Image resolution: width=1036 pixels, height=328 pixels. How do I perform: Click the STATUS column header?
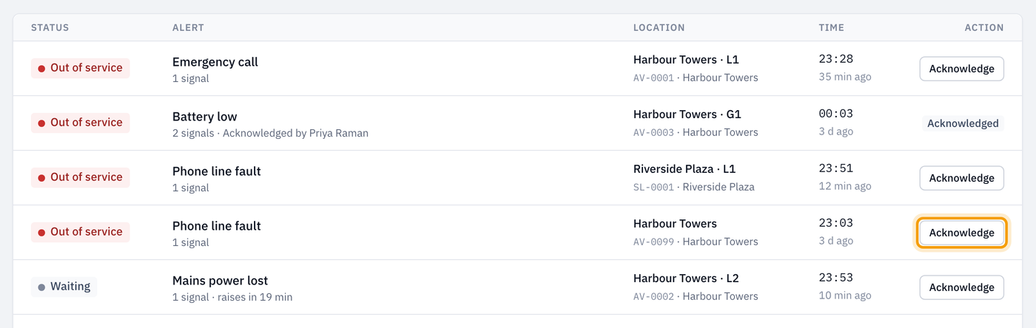coord(50,27)
